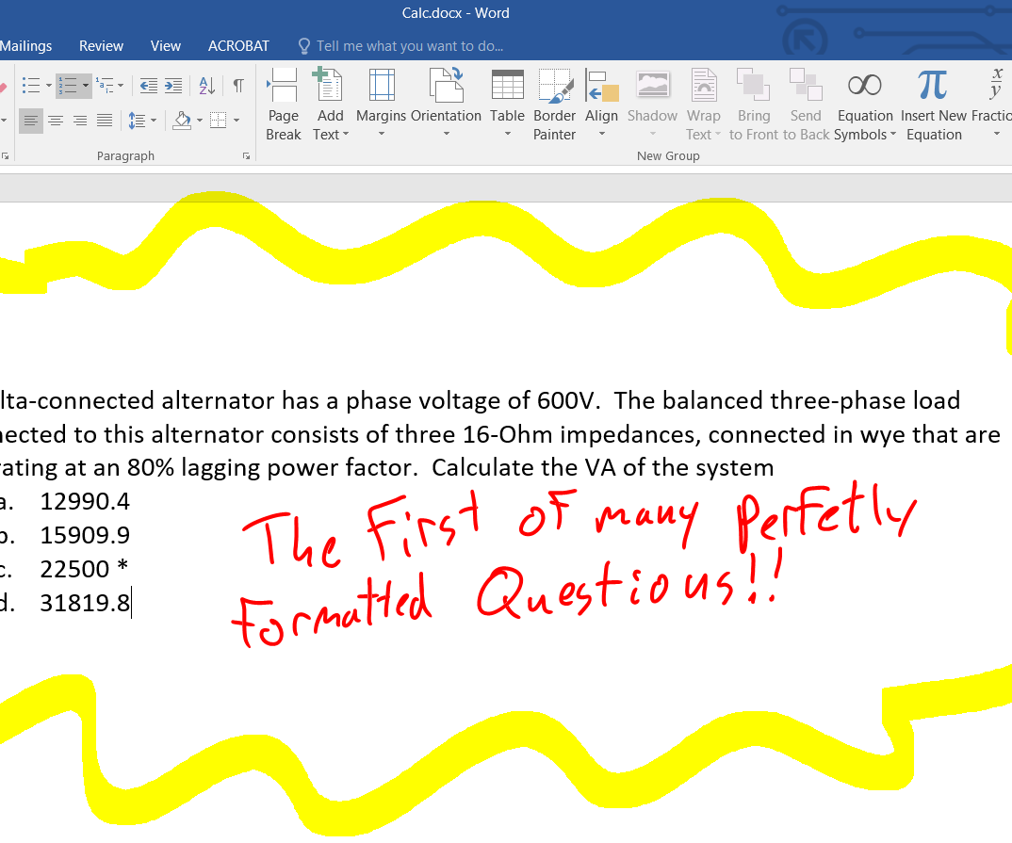Open the Margins dropdown

(382, 104)
